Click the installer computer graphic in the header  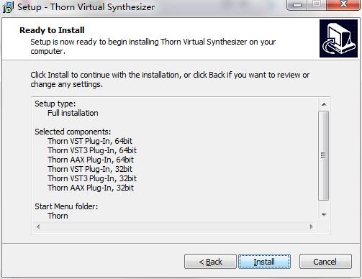[338, 39]
